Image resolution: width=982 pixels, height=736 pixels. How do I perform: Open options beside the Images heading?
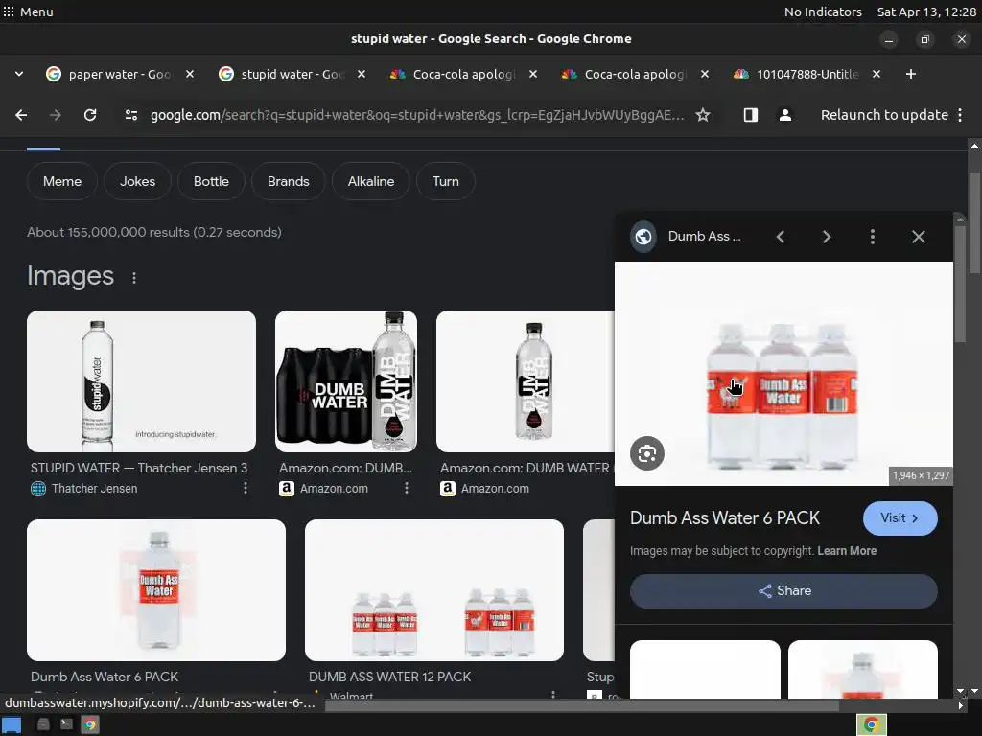(x=134, y=277)
